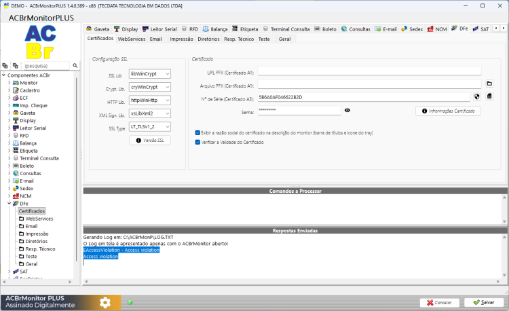This screenshot has width=509, height=311.
Task: Select Cadastro in the tree
Action: click(x=30, y=90)
